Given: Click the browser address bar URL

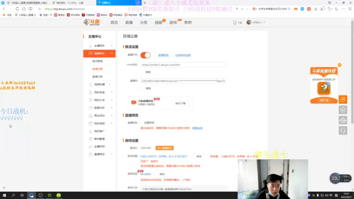Looking at the screenshot, I should 65,9.
